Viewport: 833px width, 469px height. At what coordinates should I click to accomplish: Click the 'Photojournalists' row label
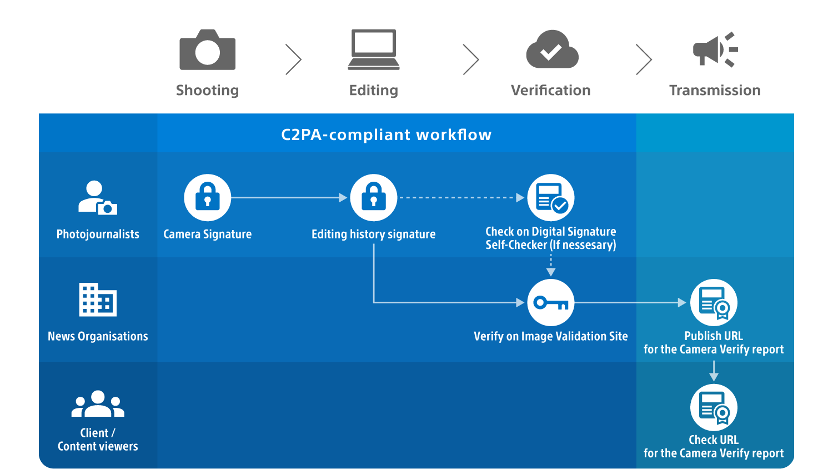click(98, 234)
